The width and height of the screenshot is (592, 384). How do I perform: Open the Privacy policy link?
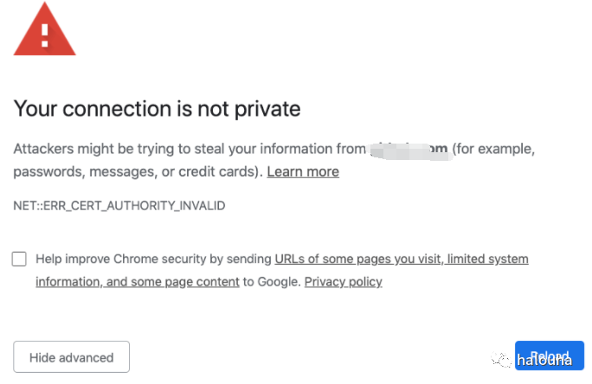coord(343,281)
